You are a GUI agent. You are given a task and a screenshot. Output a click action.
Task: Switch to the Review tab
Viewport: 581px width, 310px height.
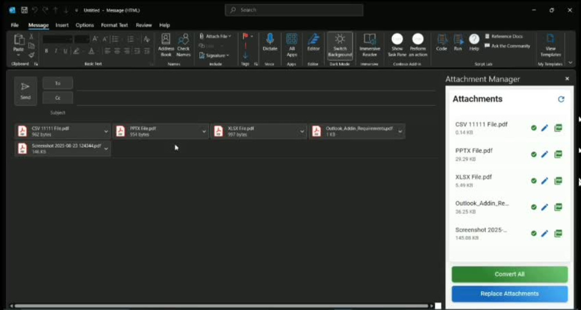tap(144, 25)
